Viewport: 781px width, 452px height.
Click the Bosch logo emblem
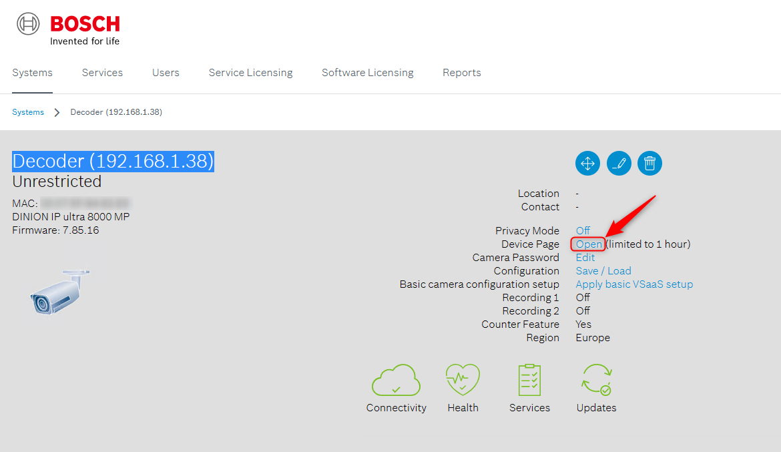(28, 24)
